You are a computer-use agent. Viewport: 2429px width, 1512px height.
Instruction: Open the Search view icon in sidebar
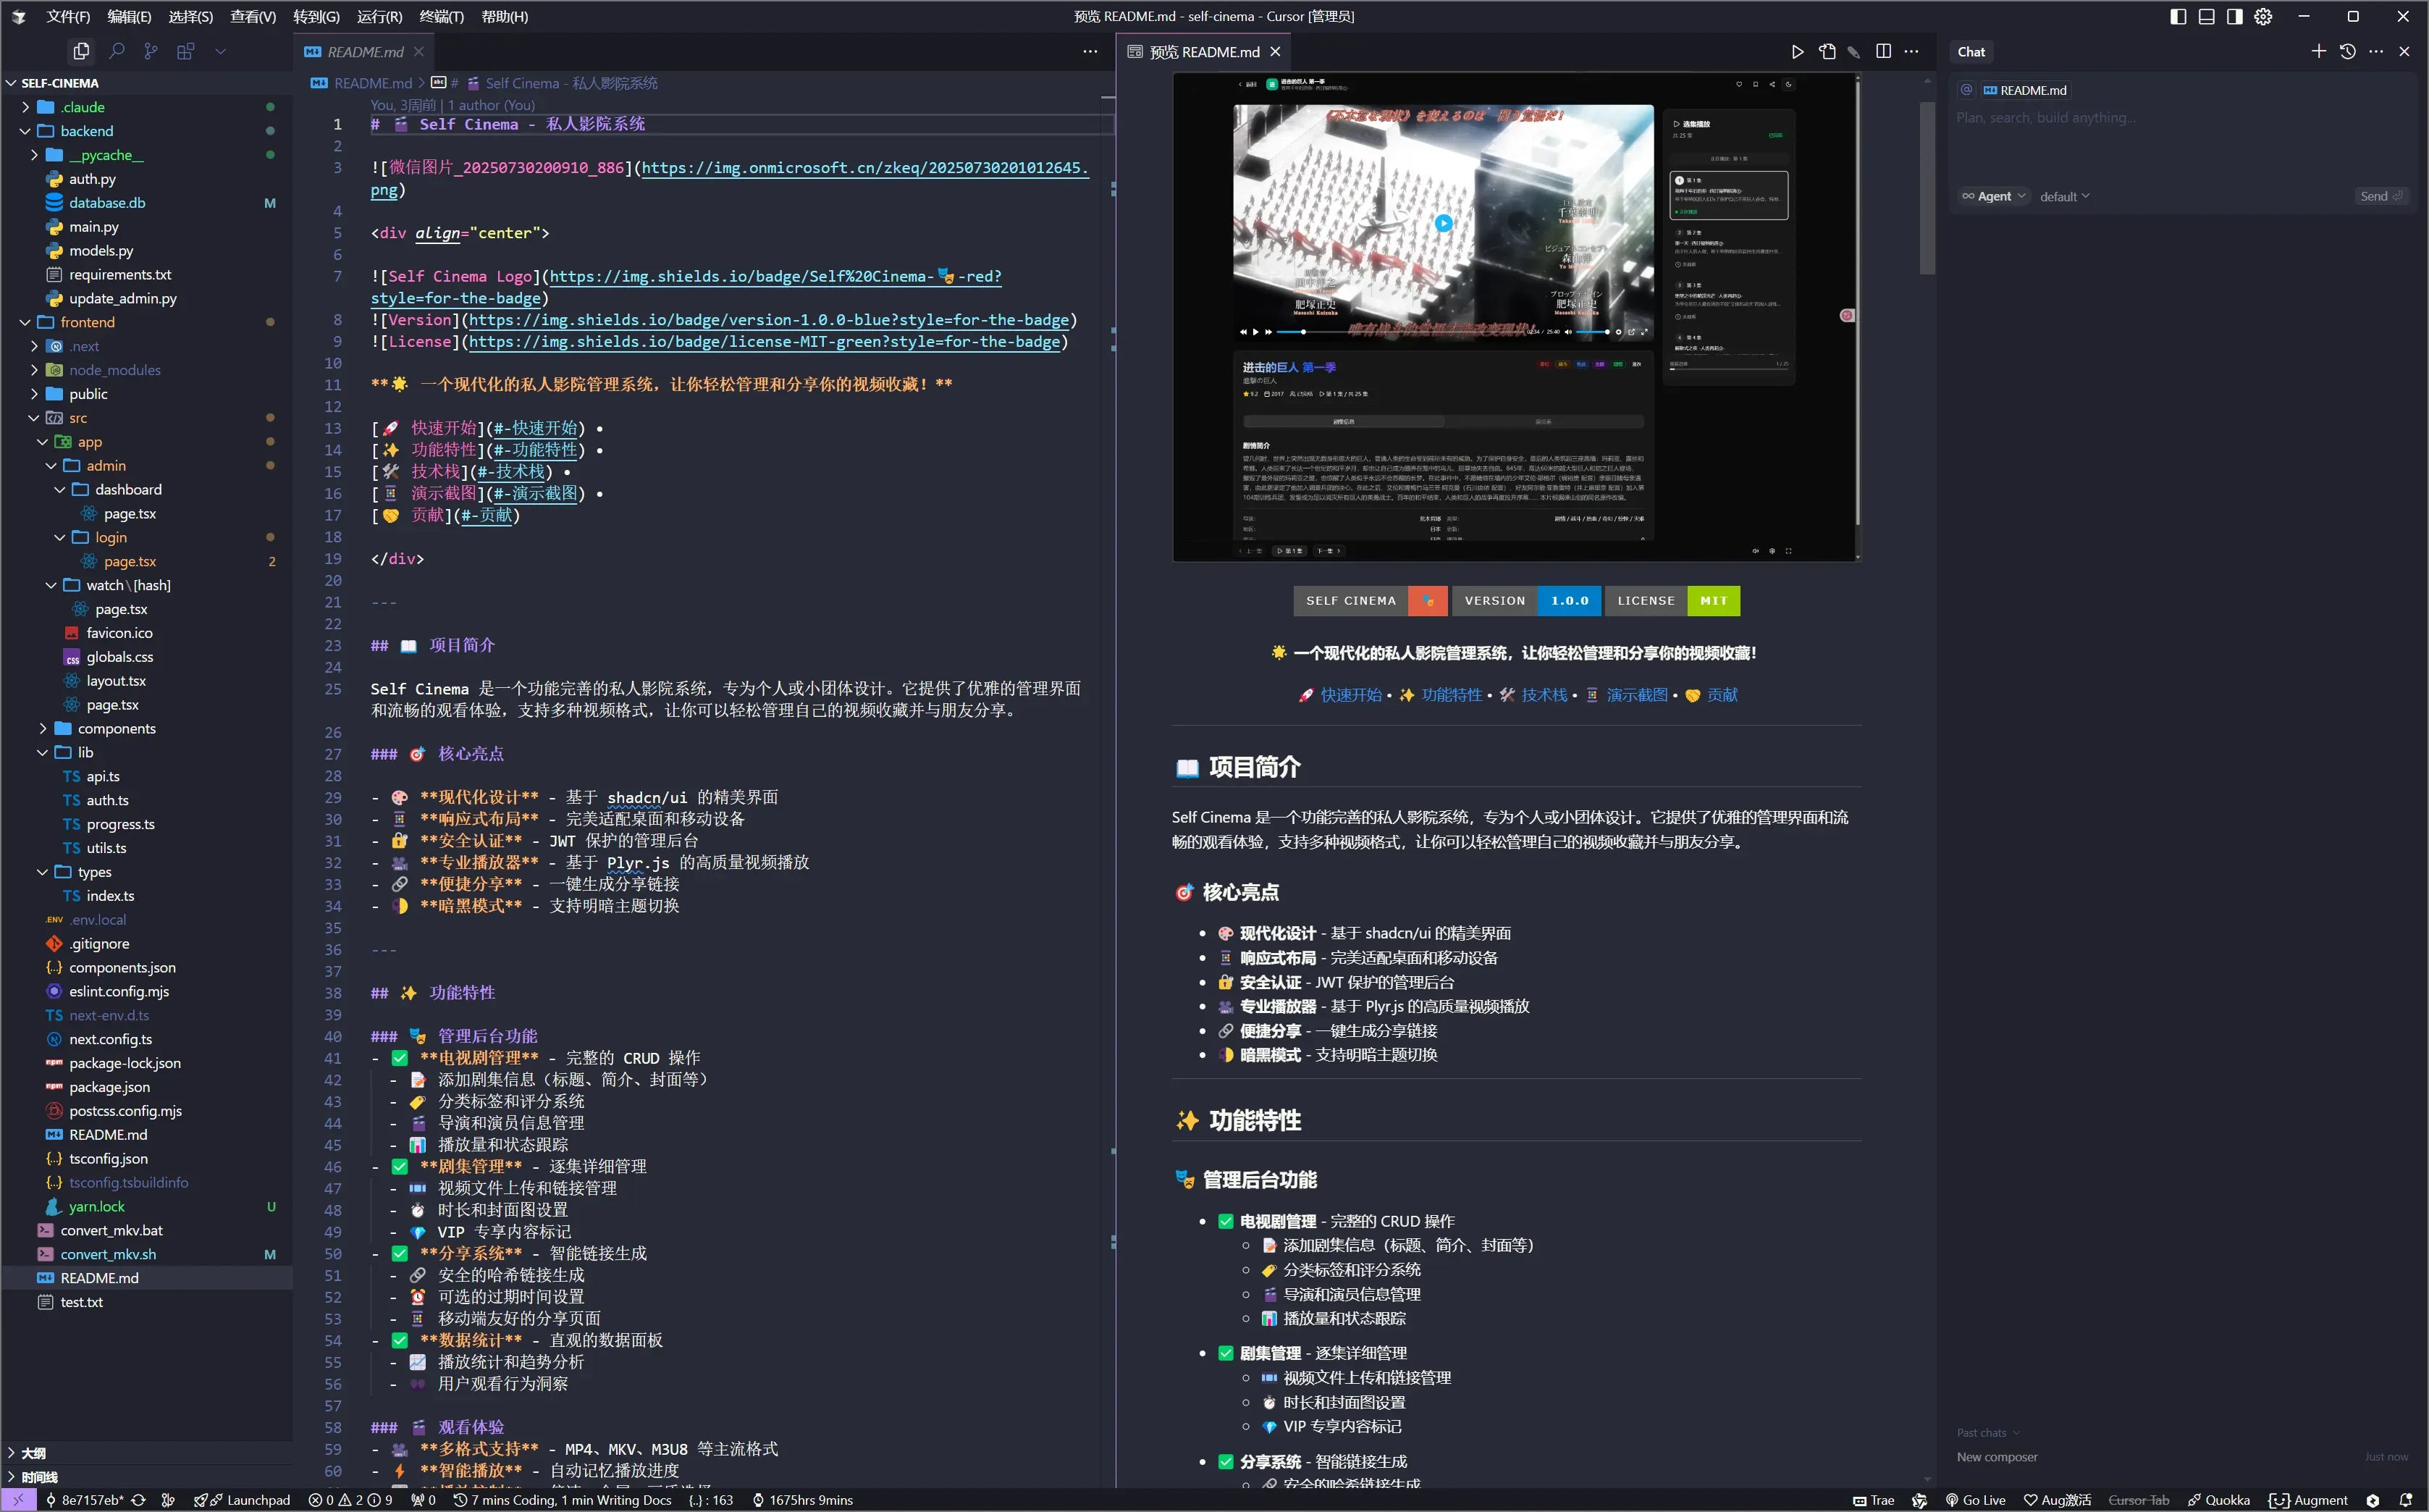(x=117, y=51)
